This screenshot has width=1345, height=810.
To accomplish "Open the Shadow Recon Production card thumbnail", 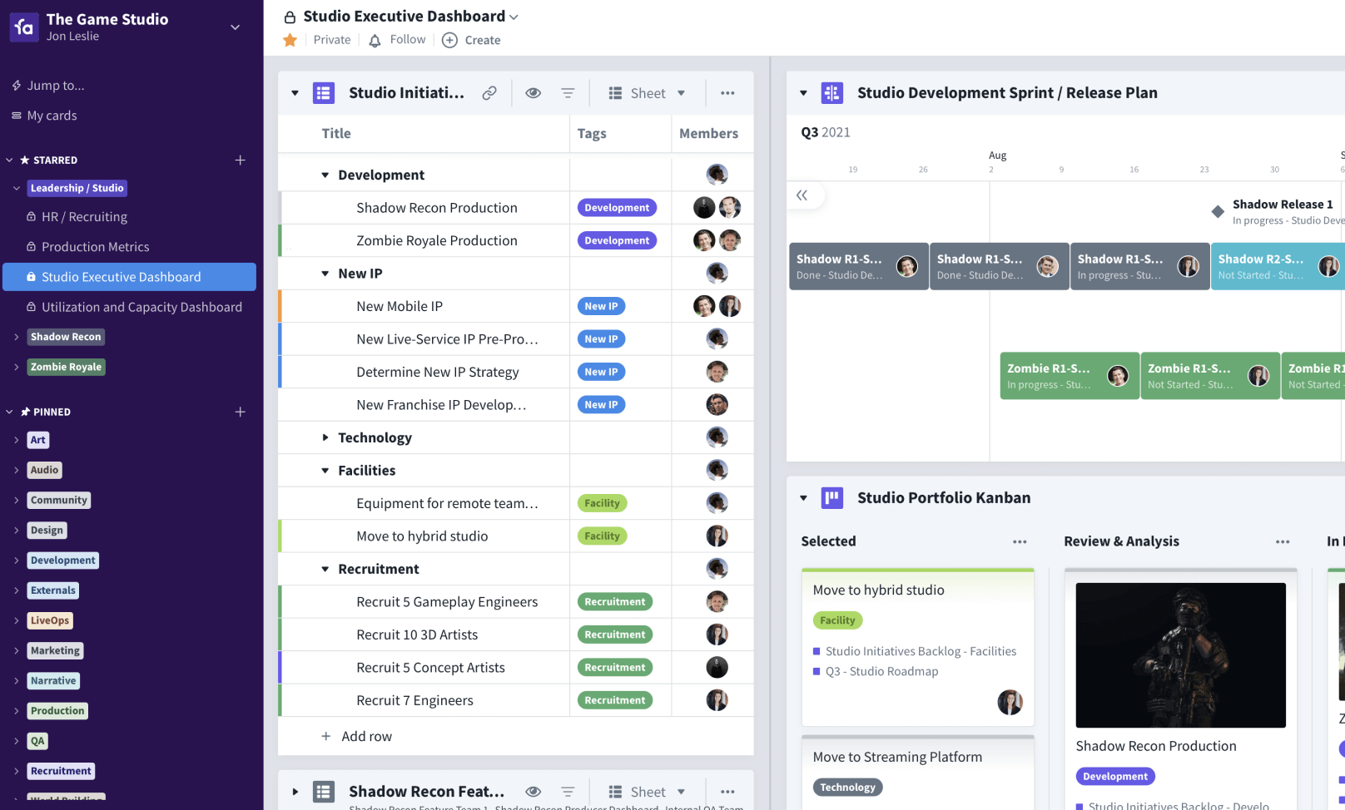I will (x=1180, y=655).
